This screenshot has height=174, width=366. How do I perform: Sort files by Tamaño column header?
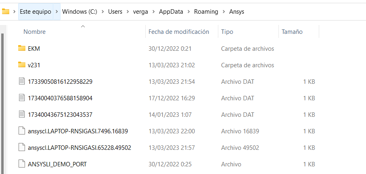(x=292, y=32)
